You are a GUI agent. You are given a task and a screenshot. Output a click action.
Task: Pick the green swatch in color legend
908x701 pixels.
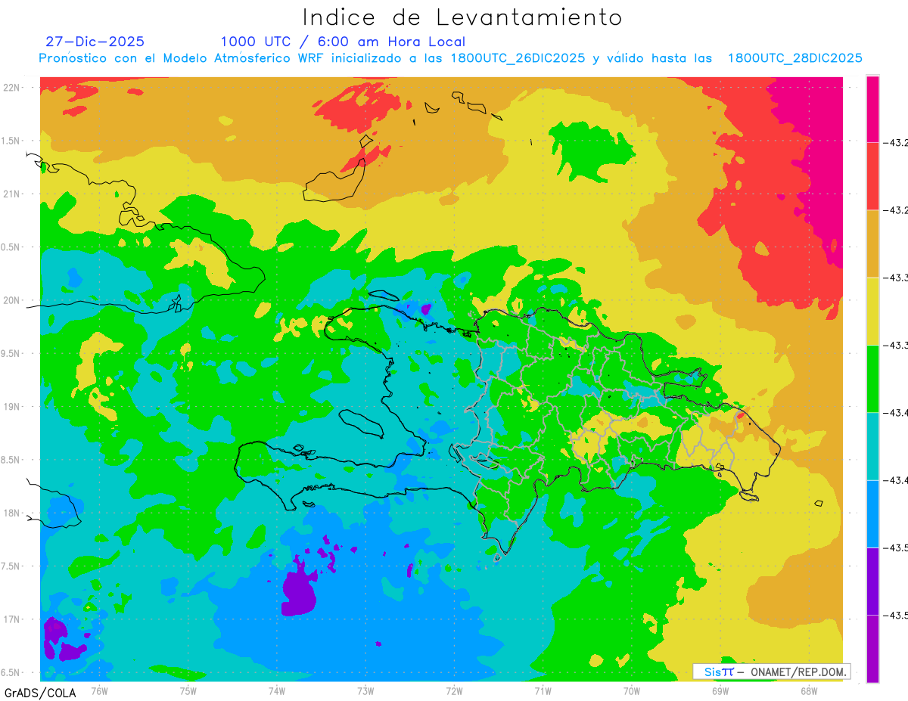click(872, 378)
